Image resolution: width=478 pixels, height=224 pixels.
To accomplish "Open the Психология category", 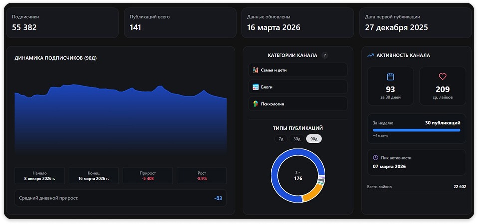I will click(x=298, y=104).
